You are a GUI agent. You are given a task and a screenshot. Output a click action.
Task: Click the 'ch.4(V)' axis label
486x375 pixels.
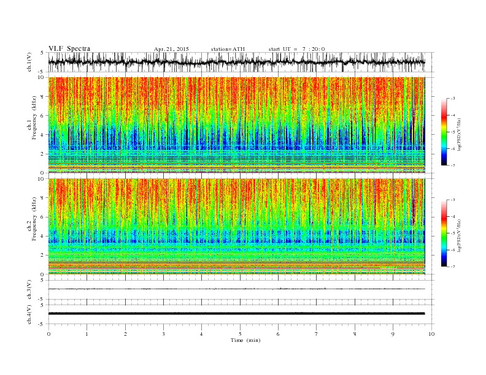pyautogui.click(x=29, y=314)
